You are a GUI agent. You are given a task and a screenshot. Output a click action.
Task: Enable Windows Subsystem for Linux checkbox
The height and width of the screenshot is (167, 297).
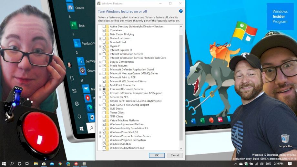[x=104, y=148]
